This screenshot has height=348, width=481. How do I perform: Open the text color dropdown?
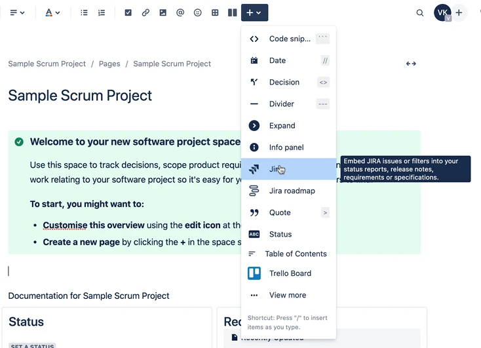pos(52,12)
